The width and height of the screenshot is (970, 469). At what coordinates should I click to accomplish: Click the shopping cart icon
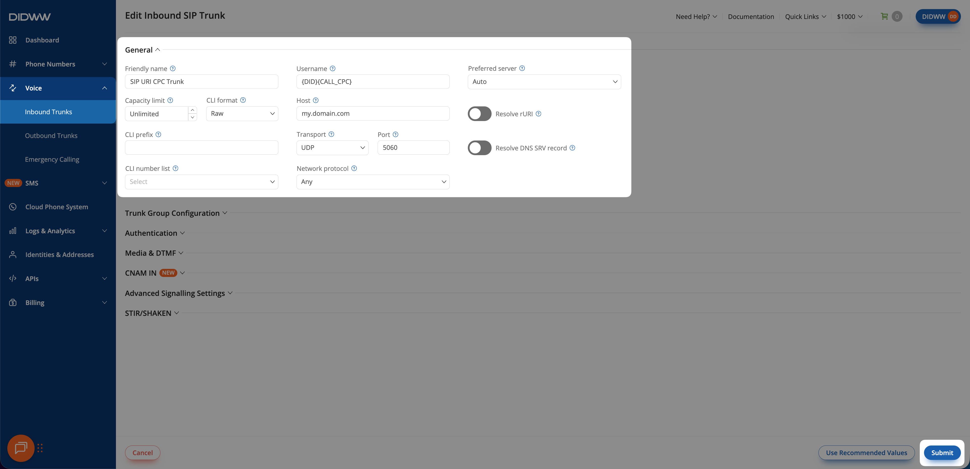pos(884,17)
